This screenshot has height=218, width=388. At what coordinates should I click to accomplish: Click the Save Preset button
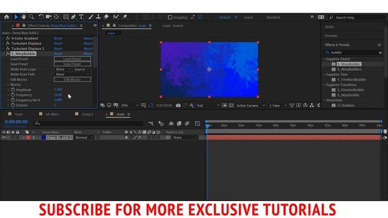tap(72, 64)
